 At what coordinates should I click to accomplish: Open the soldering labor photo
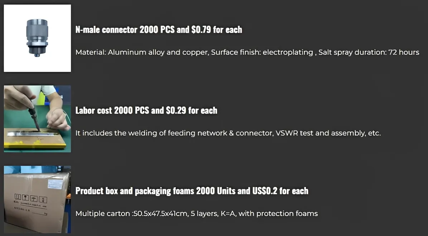pyautogui.click(x=37, y=119)
